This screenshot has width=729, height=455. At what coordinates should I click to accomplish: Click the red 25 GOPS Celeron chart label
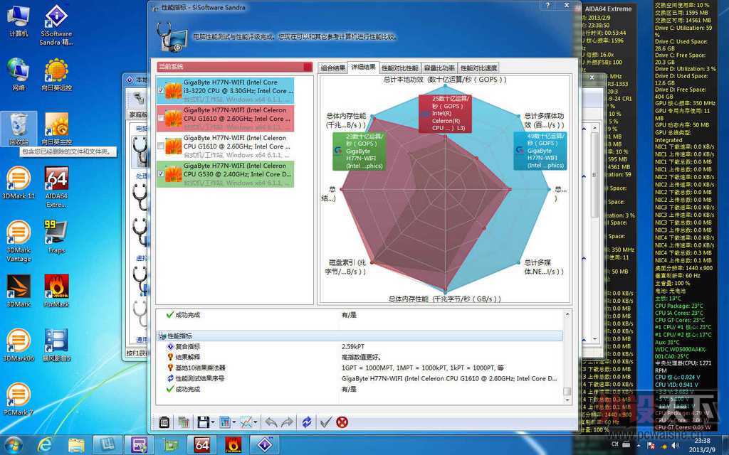click(445, 114)
